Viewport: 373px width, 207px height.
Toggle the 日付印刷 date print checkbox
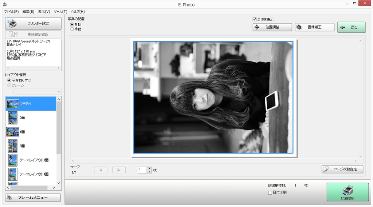point(270,192)
